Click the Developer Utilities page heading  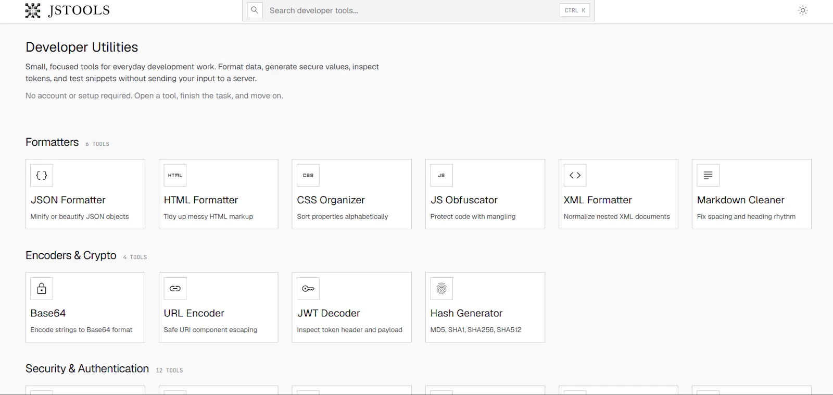click(x=82, y=47)
